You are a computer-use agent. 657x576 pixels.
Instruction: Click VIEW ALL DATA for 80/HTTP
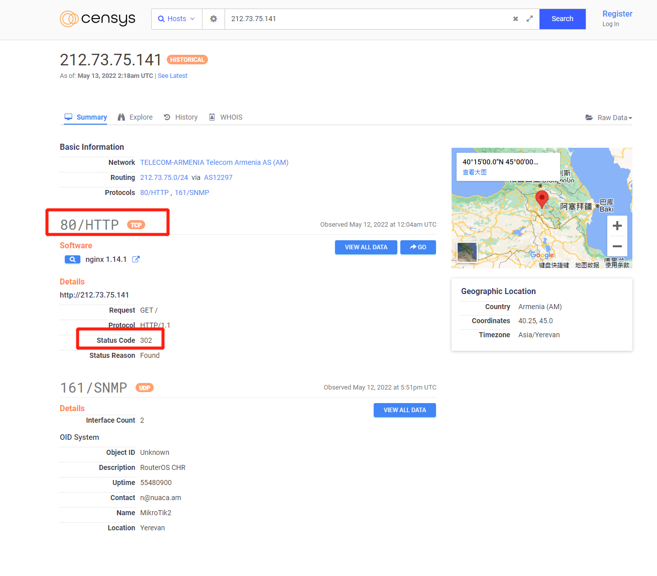click(366, 247)
